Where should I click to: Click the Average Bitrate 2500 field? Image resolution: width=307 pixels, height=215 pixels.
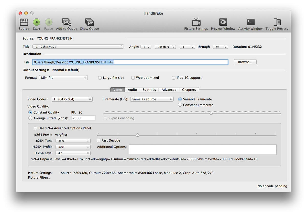coord(84,118)
